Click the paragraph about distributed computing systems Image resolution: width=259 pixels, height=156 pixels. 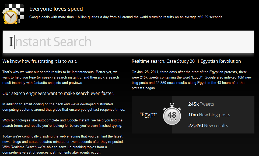[x=64, y=107]
